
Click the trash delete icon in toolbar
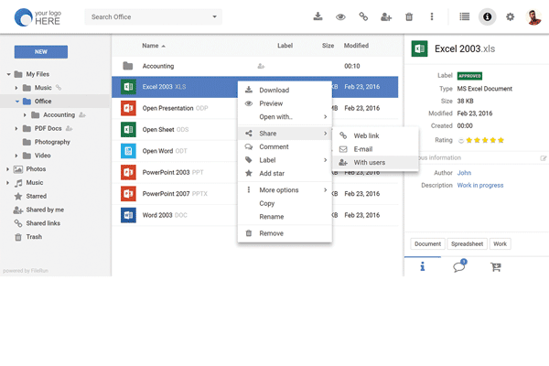tap(409, 16)
